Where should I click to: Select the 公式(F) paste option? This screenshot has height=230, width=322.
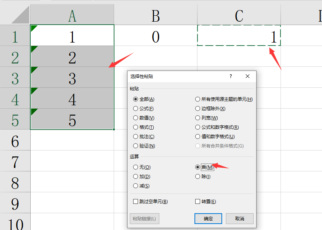coord(143,108)
